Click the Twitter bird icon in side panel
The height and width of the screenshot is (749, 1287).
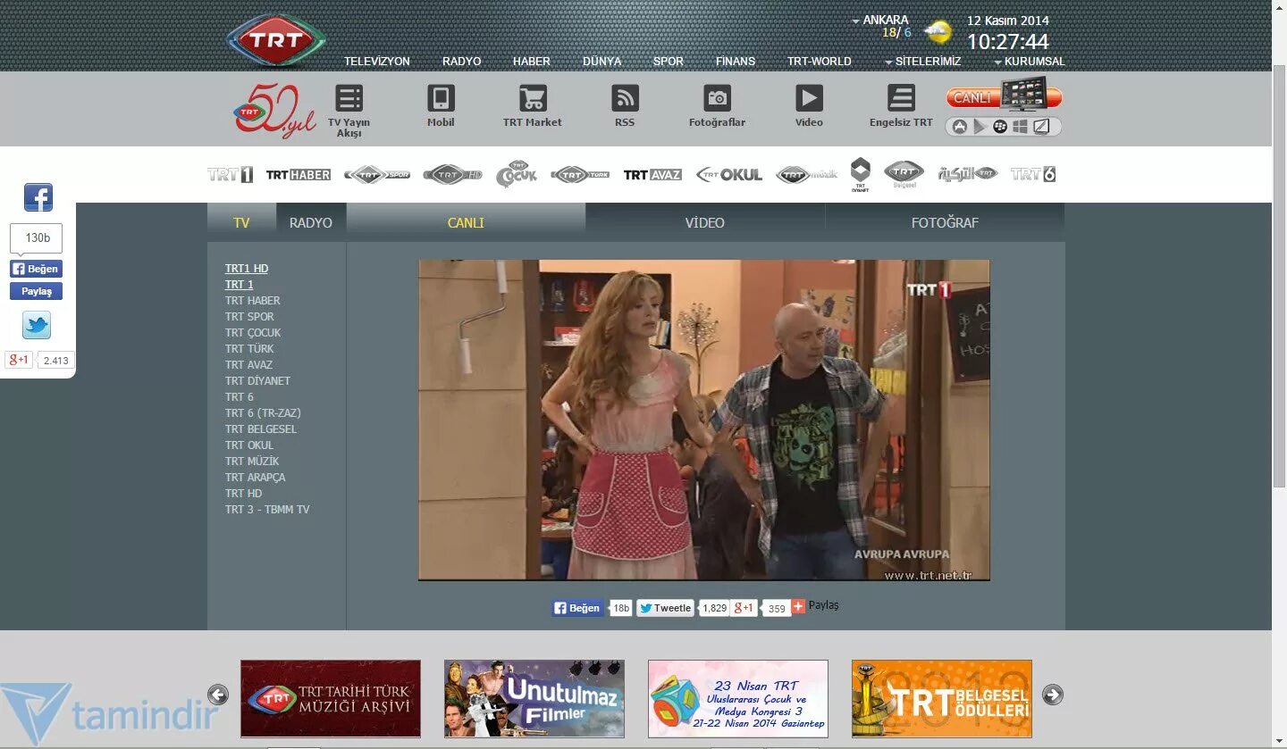tap(37, 325)
